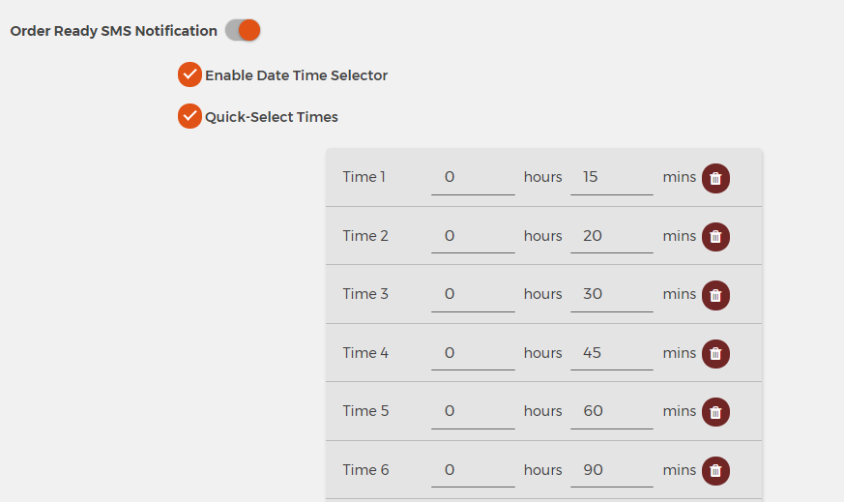Image resolution: width=844 pixels, height=502 pixels.
Task: Edit the Time 1 minutes field showing 15
Action: [612, 178]
